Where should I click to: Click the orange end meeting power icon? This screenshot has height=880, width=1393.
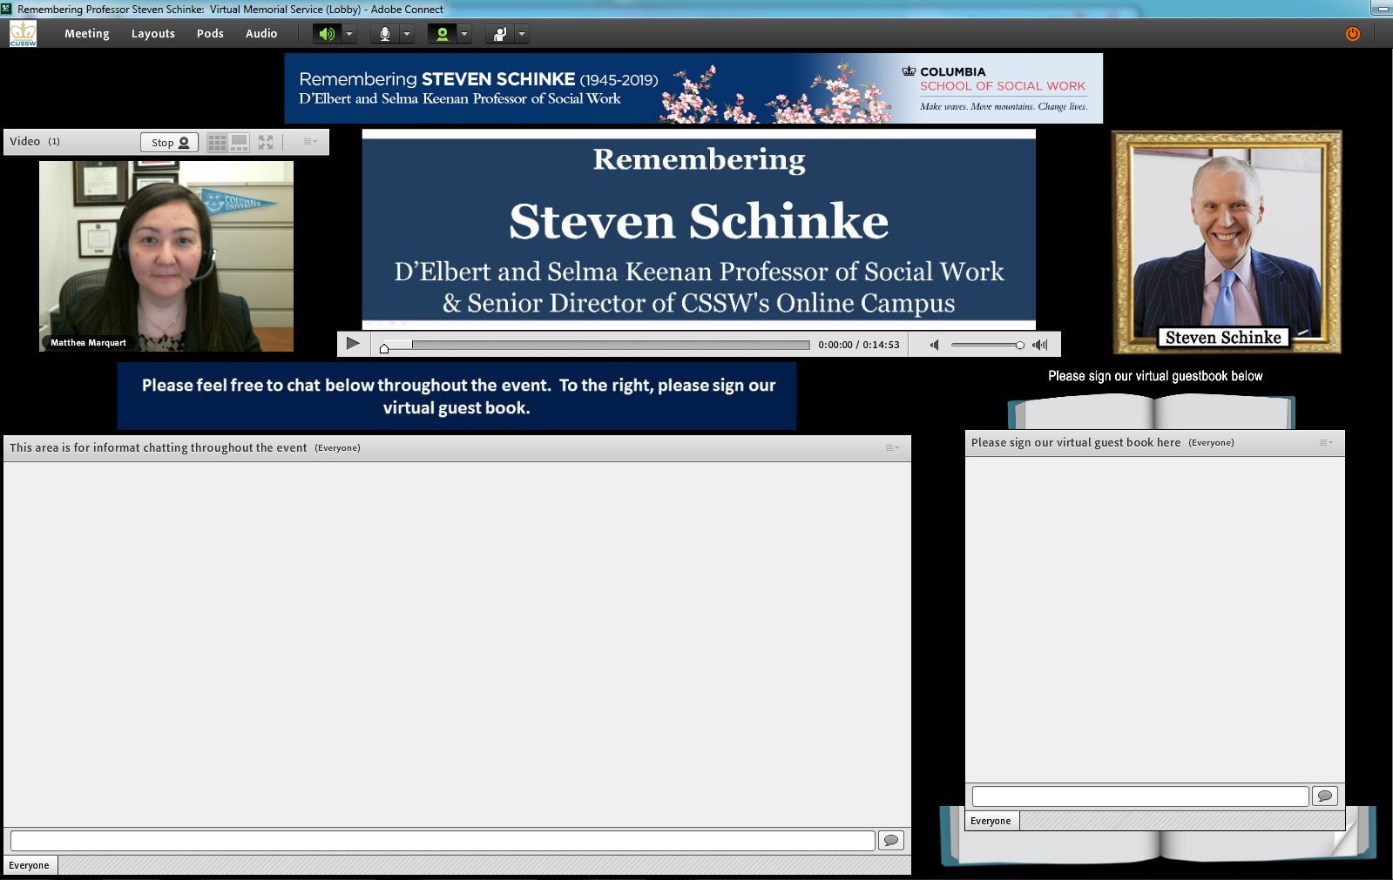coord(1352,34)
